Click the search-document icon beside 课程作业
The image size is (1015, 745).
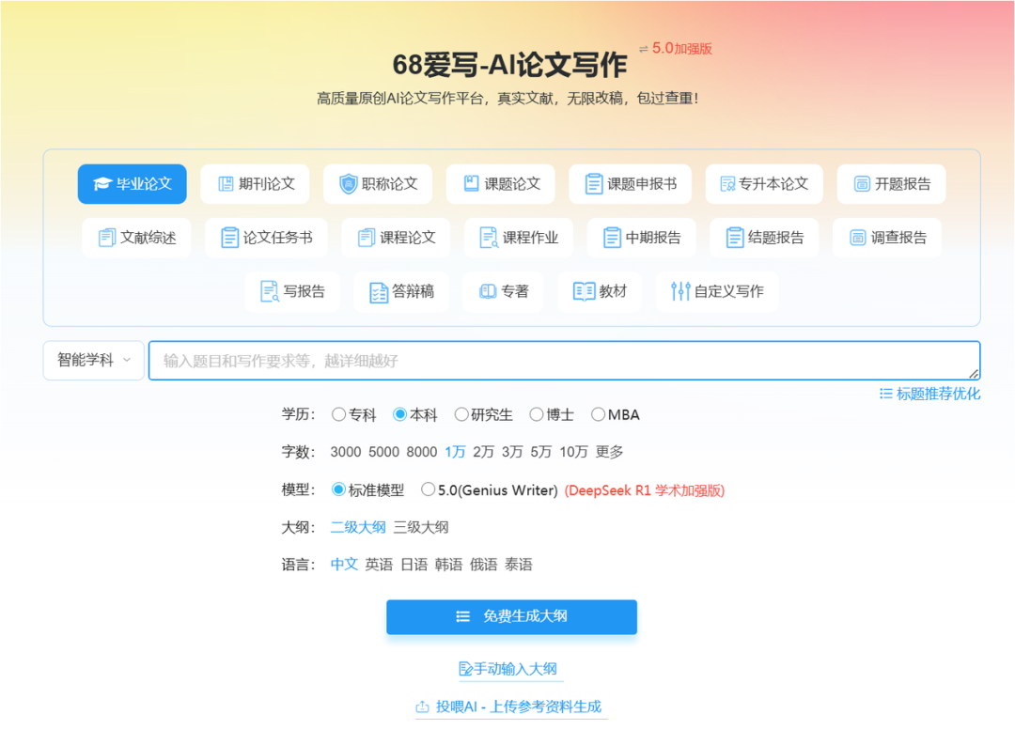pos(488,238)
